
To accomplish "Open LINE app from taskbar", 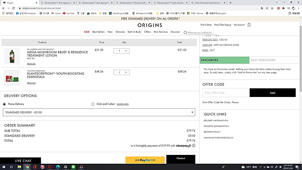I will (73, 167).
